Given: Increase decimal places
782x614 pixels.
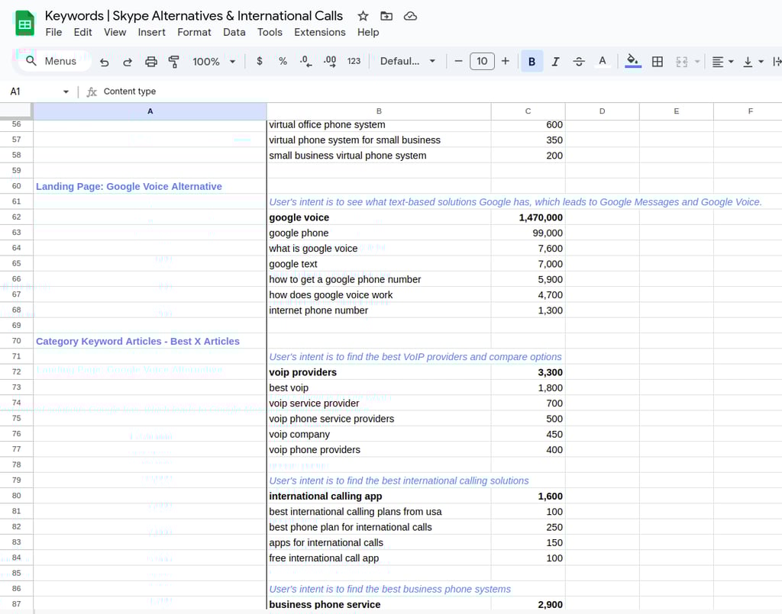Looking at the screenshot, I should click(330, 61).
